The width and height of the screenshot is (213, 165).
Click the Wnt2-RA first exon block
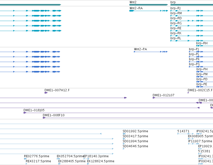132,11
